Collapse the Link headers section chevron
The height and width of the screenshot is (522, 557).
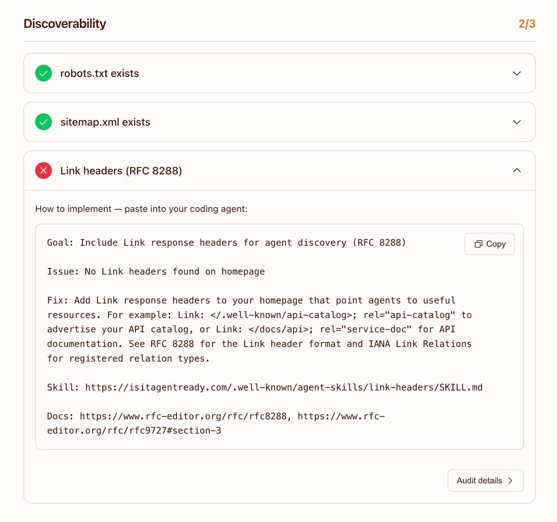517,171
